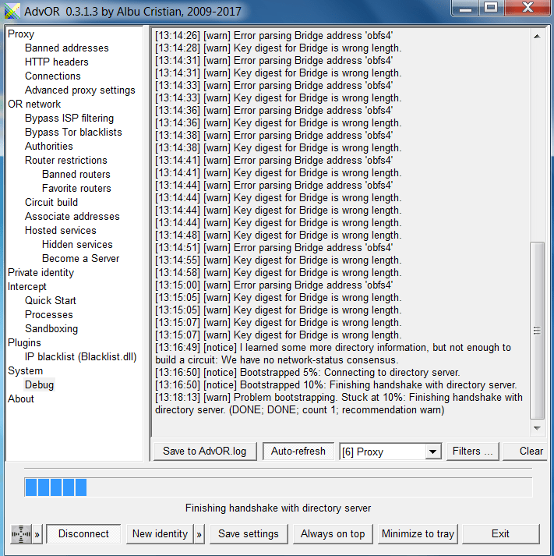
Task: Click Save settings button
Action: 249,533
